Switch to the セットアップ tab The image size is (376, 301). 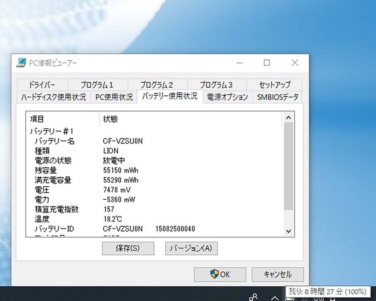274,85
